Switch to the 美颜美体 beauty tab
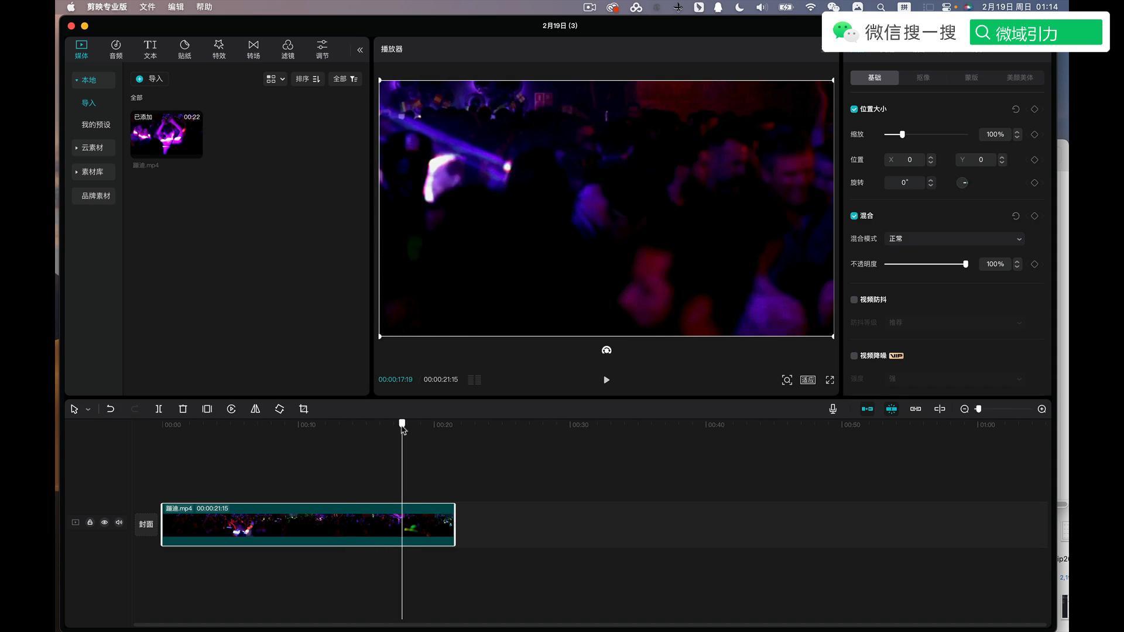This screenshot has height=632, width=1124. 1020,78
